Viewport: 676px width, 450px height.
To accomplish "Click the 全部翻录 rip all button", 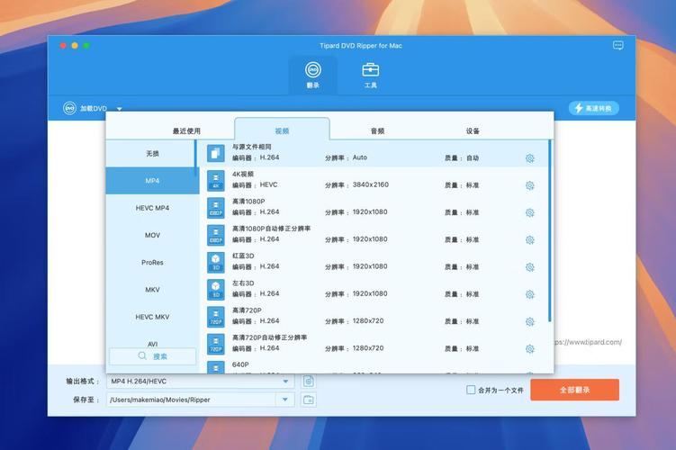I will [x=574, y=390].
